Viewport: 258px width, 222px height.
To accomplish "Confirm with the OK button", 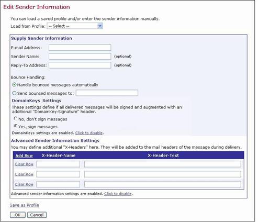I will 18,215.
